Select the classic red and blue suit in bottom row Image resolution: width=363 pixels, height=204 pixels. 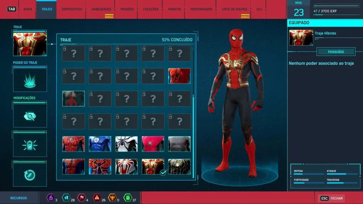pyautogui.click(x=73, y=166)
